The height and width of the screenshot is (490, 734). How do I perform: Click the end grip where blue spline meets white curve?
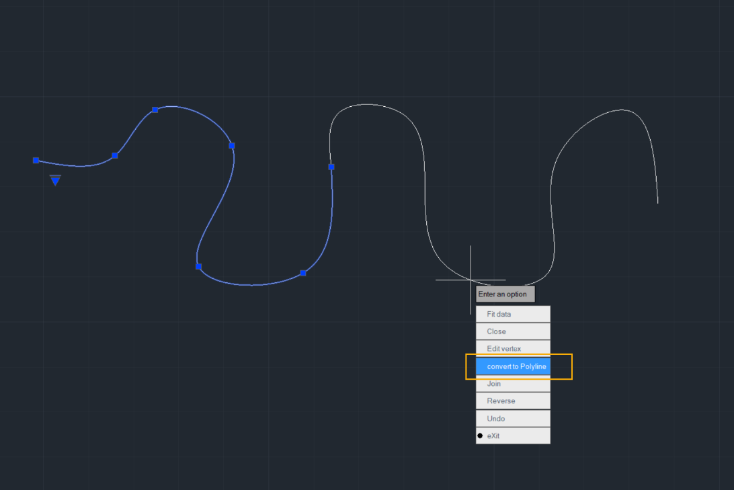[x=331, y=167]
